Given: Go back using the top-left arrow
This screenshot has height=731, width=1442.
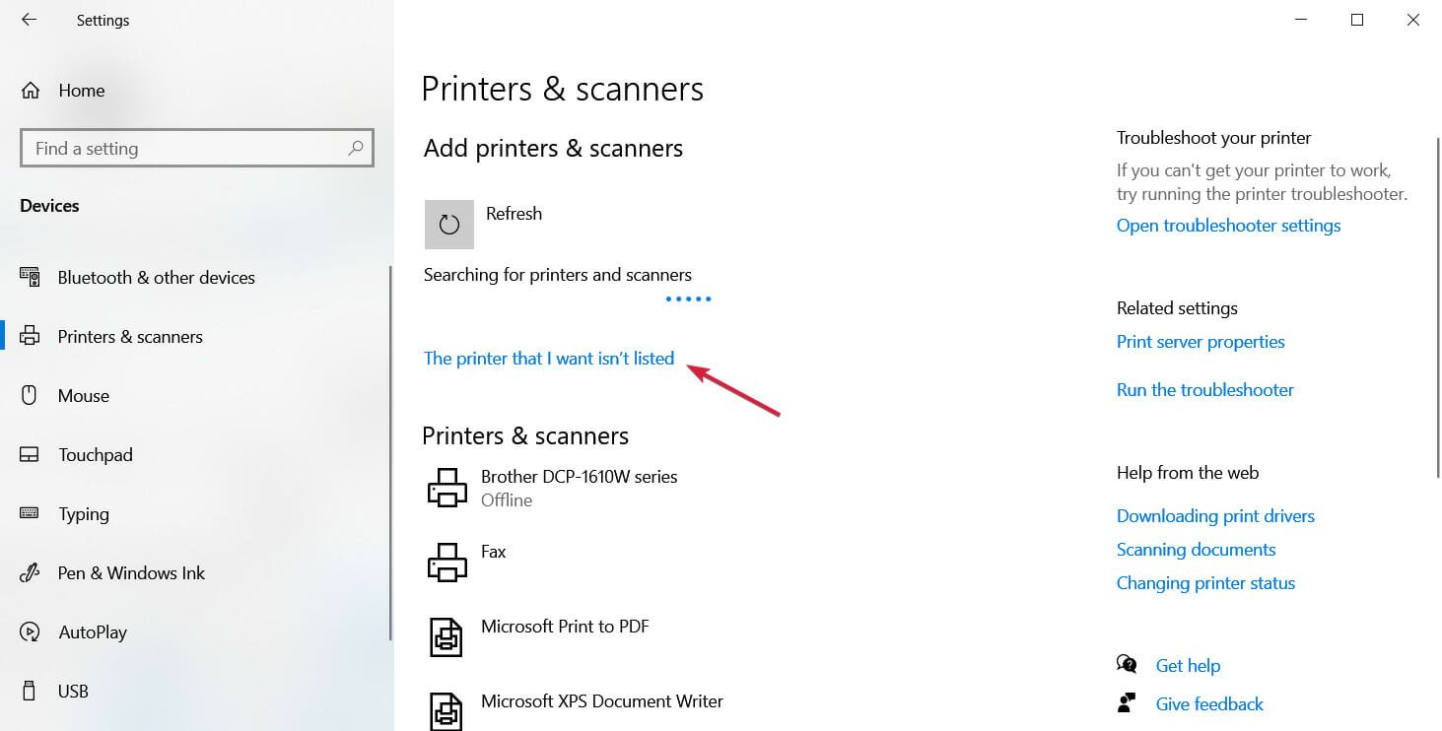Looking at the screenshot, I should [29, 20].
